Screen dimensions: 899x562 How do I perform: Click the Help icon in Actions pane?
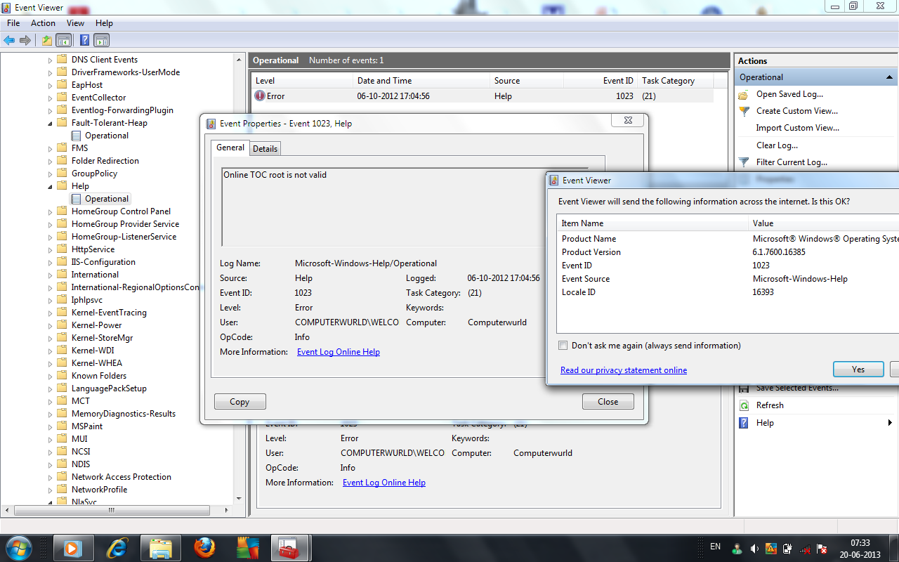pos(744,423)
